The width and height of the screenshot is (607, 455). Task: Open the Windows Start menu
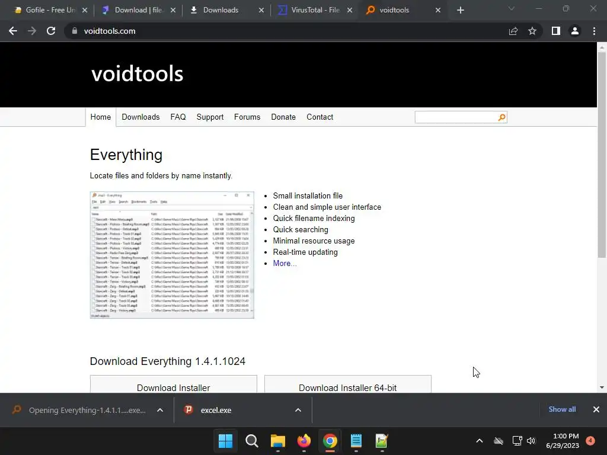(225, 441)
